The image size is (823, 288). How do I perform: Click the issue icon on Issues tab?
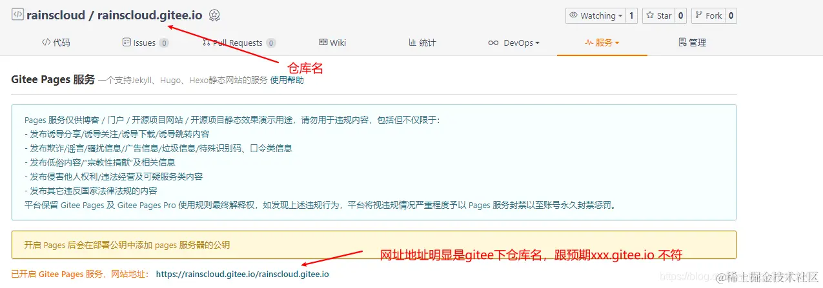point(127,43)
